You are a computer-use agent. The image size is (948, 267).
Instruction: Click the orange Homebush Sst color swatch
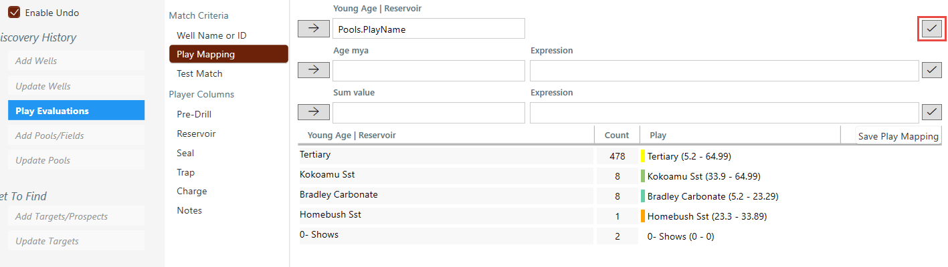[x=643, y=216]
